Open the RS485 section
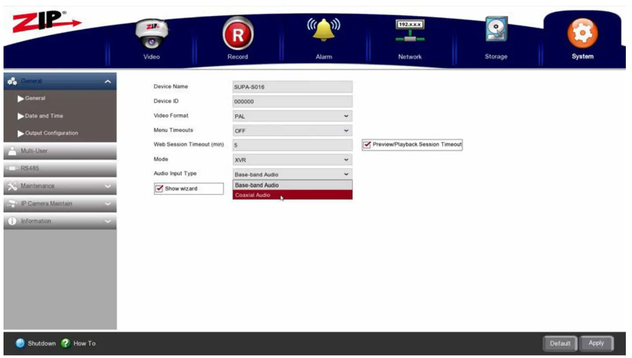 60,168
